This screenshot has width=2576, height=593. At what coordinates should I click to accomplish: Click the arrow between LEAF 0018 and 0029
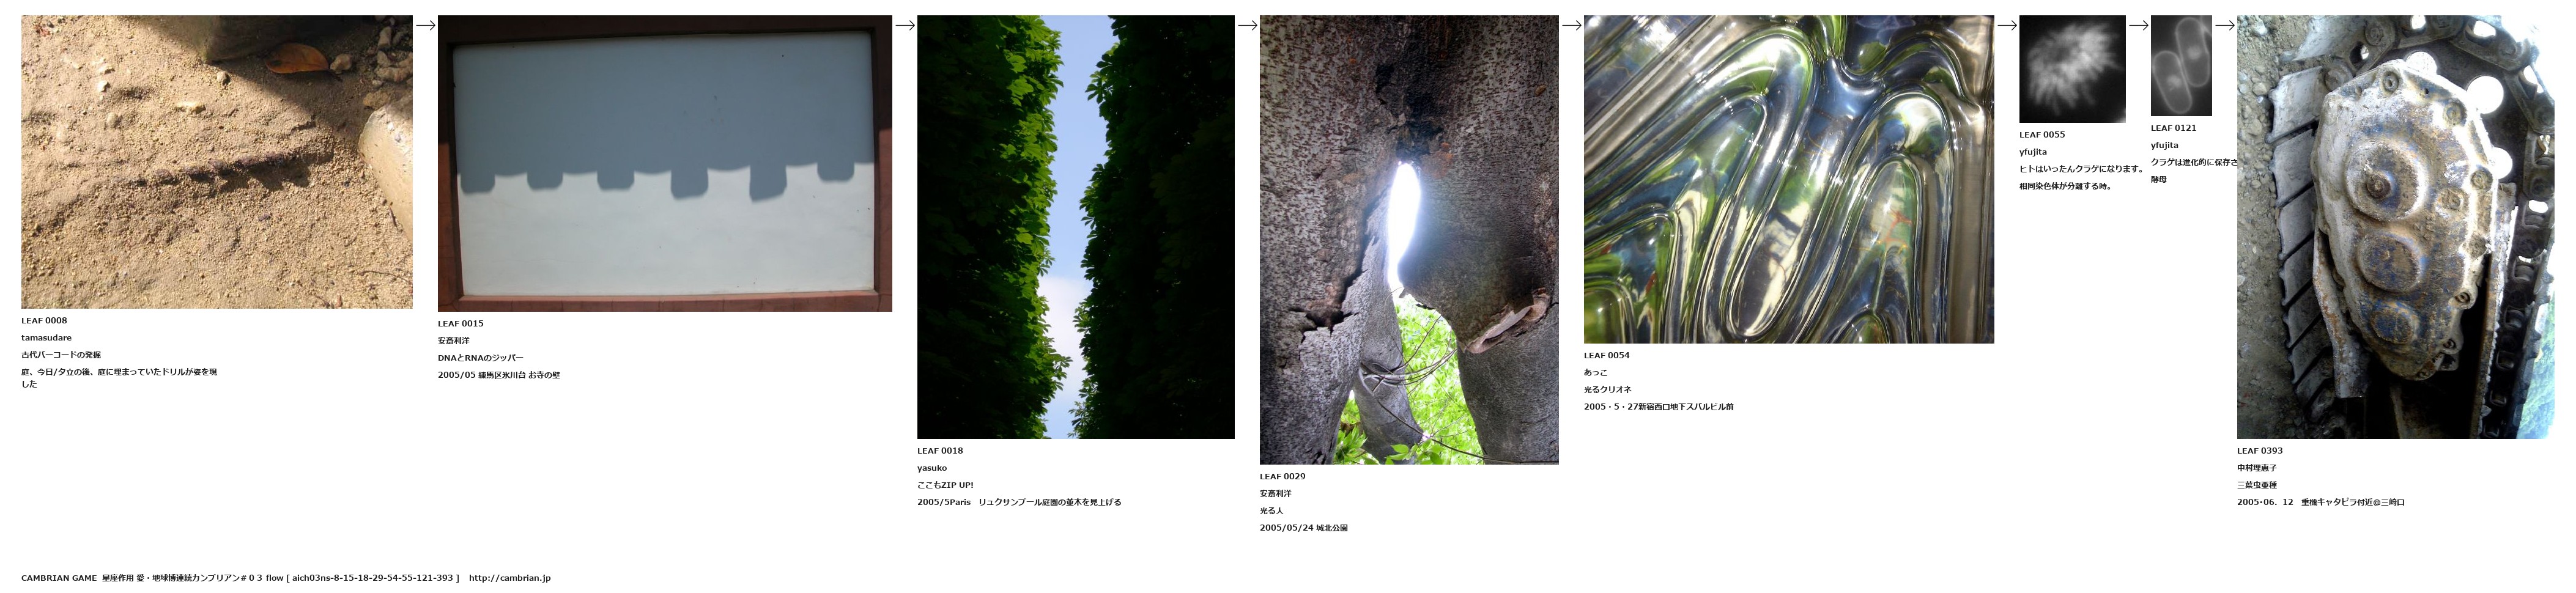pyautogui.click(x=1247, y=25)
